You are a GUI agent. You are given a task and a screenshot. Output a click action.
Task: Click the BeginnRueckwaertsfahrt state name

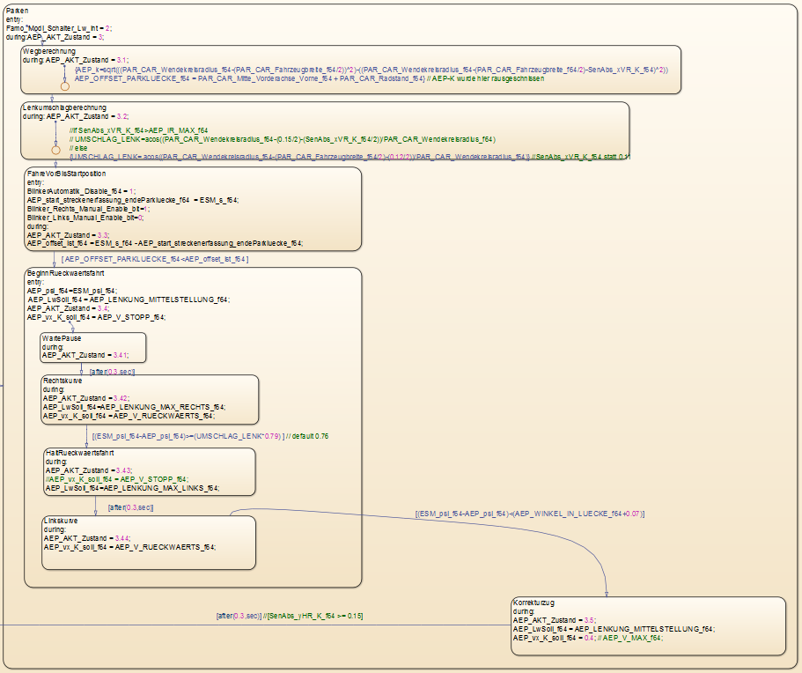64,273
